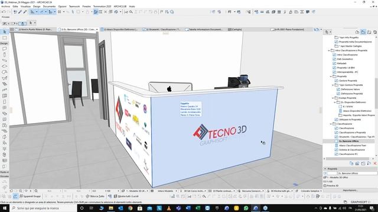
Task: Open ARCHICAD icon in Windows taskbar
Action: pos(255,208)
